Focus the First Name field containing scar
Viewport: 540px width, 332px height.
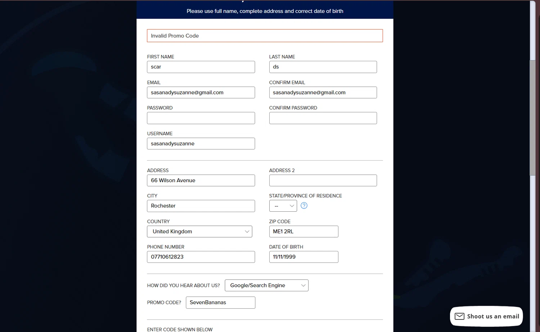tap(201, 67)
